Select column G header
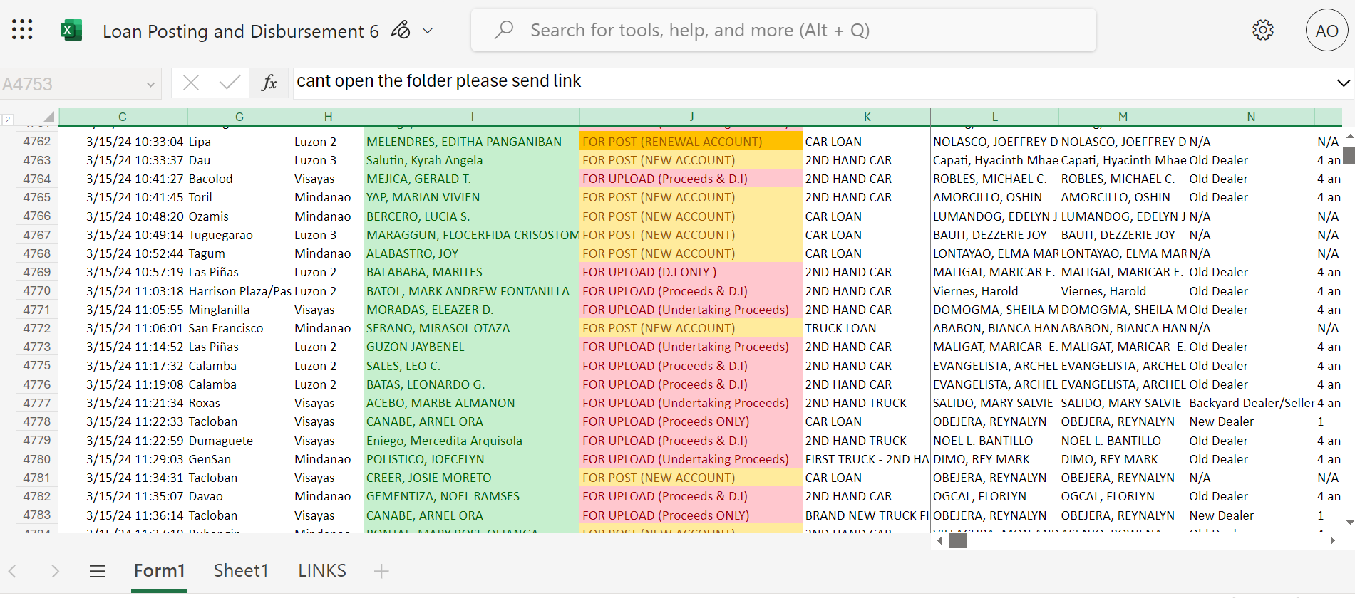Screen dimensions: 1355x598 coord(239,117)
